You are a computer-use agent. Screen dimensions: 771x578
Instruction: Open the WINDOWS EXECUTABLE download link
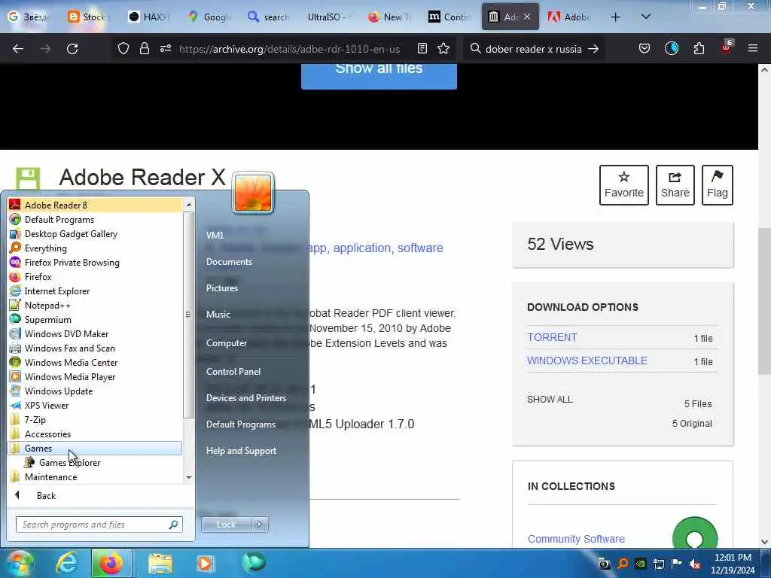tap(587, 360)
